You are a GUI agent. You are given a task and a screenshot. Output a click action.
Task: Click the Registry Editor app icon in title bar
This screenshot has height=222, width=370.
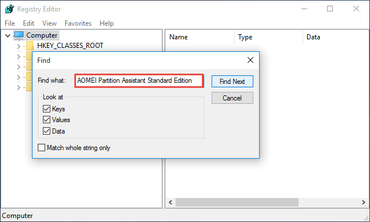coord(10,9)
